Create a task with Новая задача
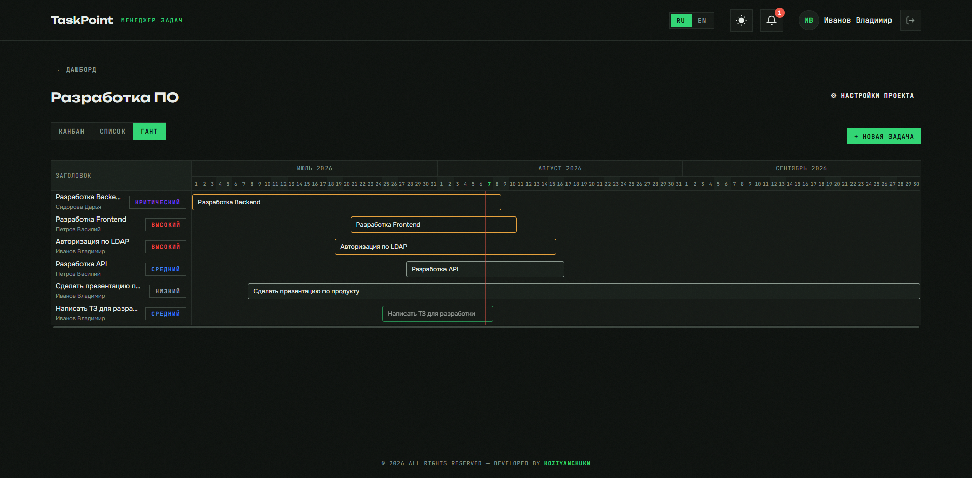The width and height of the screenshot is (972, 478). 884,137
